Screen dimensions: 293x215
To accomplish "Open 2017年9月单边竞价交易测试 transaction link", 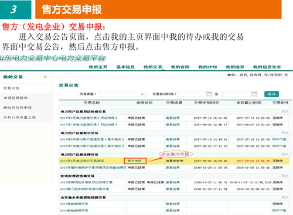I will click(82, 161).
